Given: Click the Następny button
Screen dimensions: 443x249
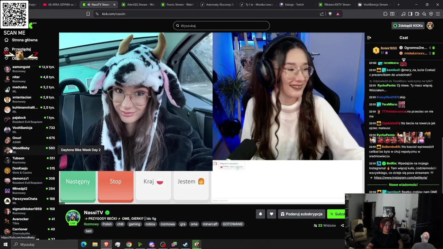Looking at the screenshot, I should click(78, 186).
